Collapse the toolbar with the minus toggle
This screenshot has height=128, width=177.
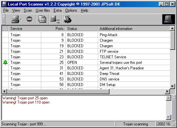tap(3, 16)
